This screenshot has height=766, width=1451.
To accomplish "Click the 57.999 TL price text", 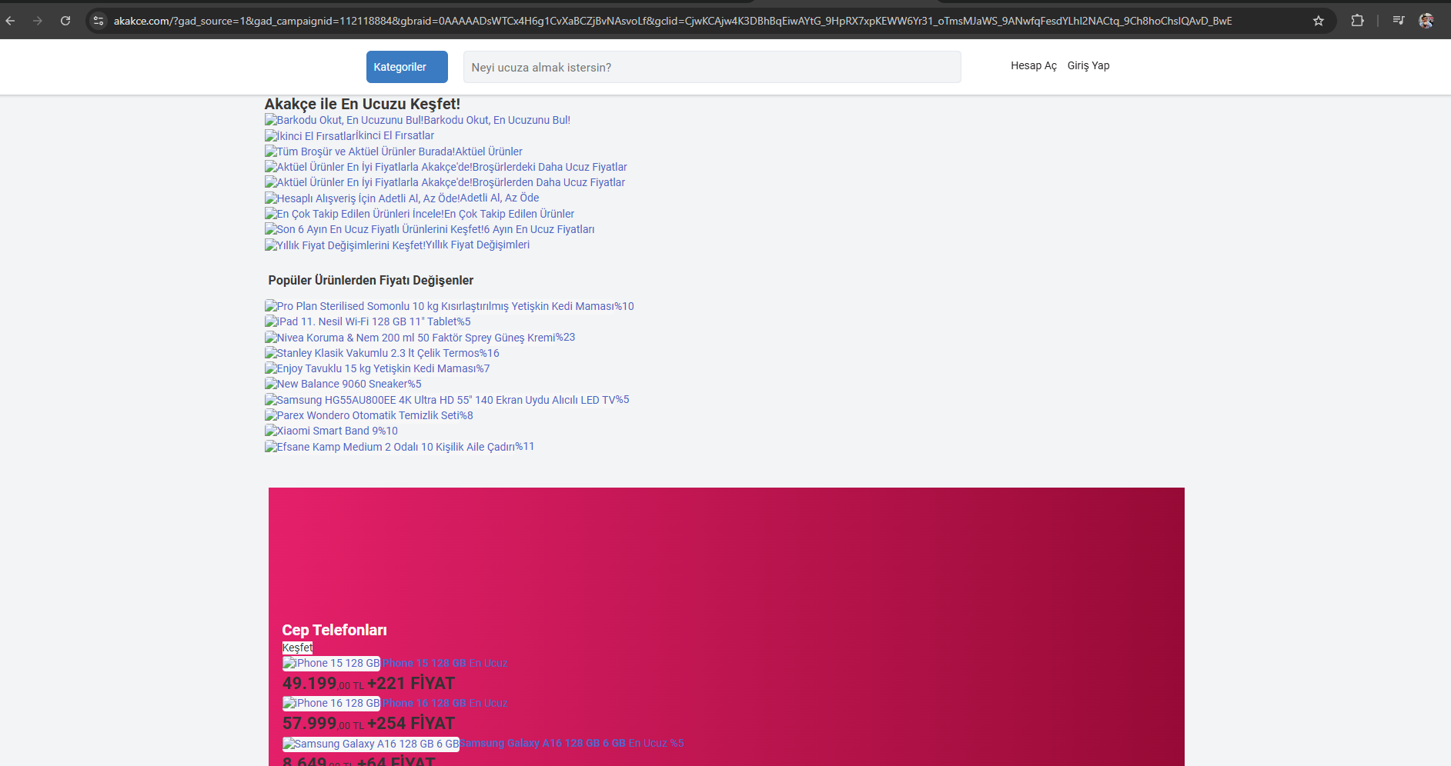I will [323, 724].
